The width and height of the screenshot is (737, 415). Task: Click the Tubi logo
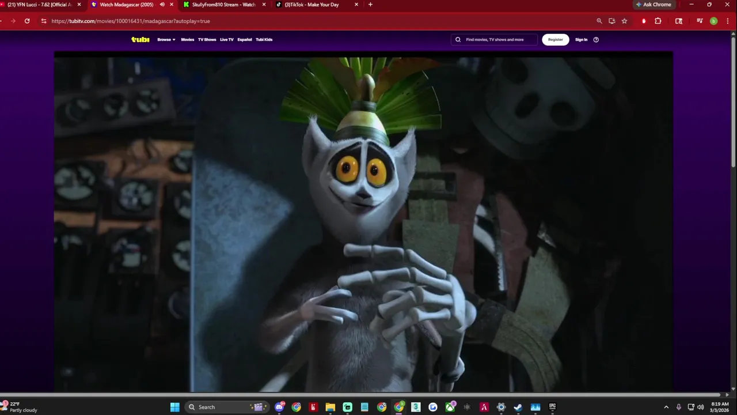(140, 40)
